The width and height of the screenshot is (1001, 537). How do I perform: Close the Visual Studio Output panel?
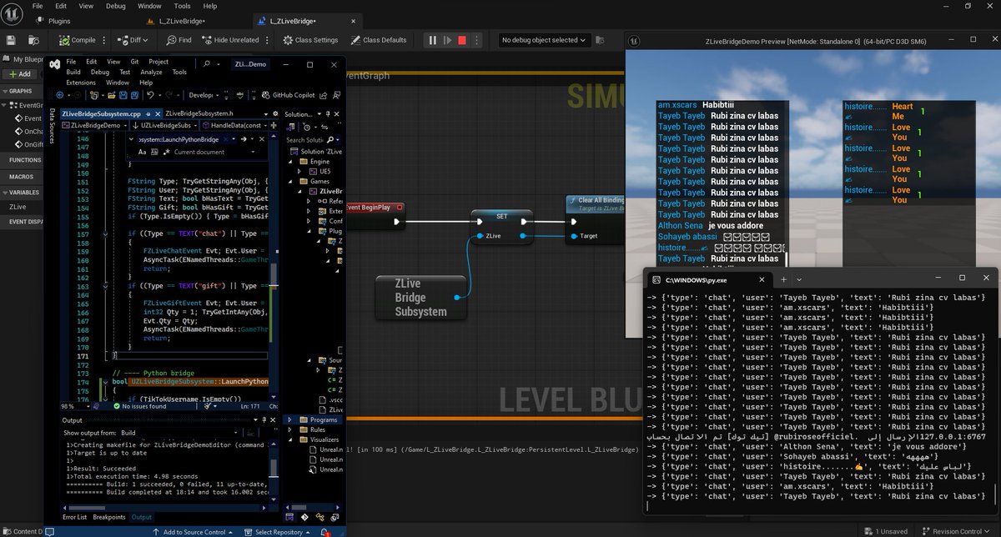[x=274, y=419]
